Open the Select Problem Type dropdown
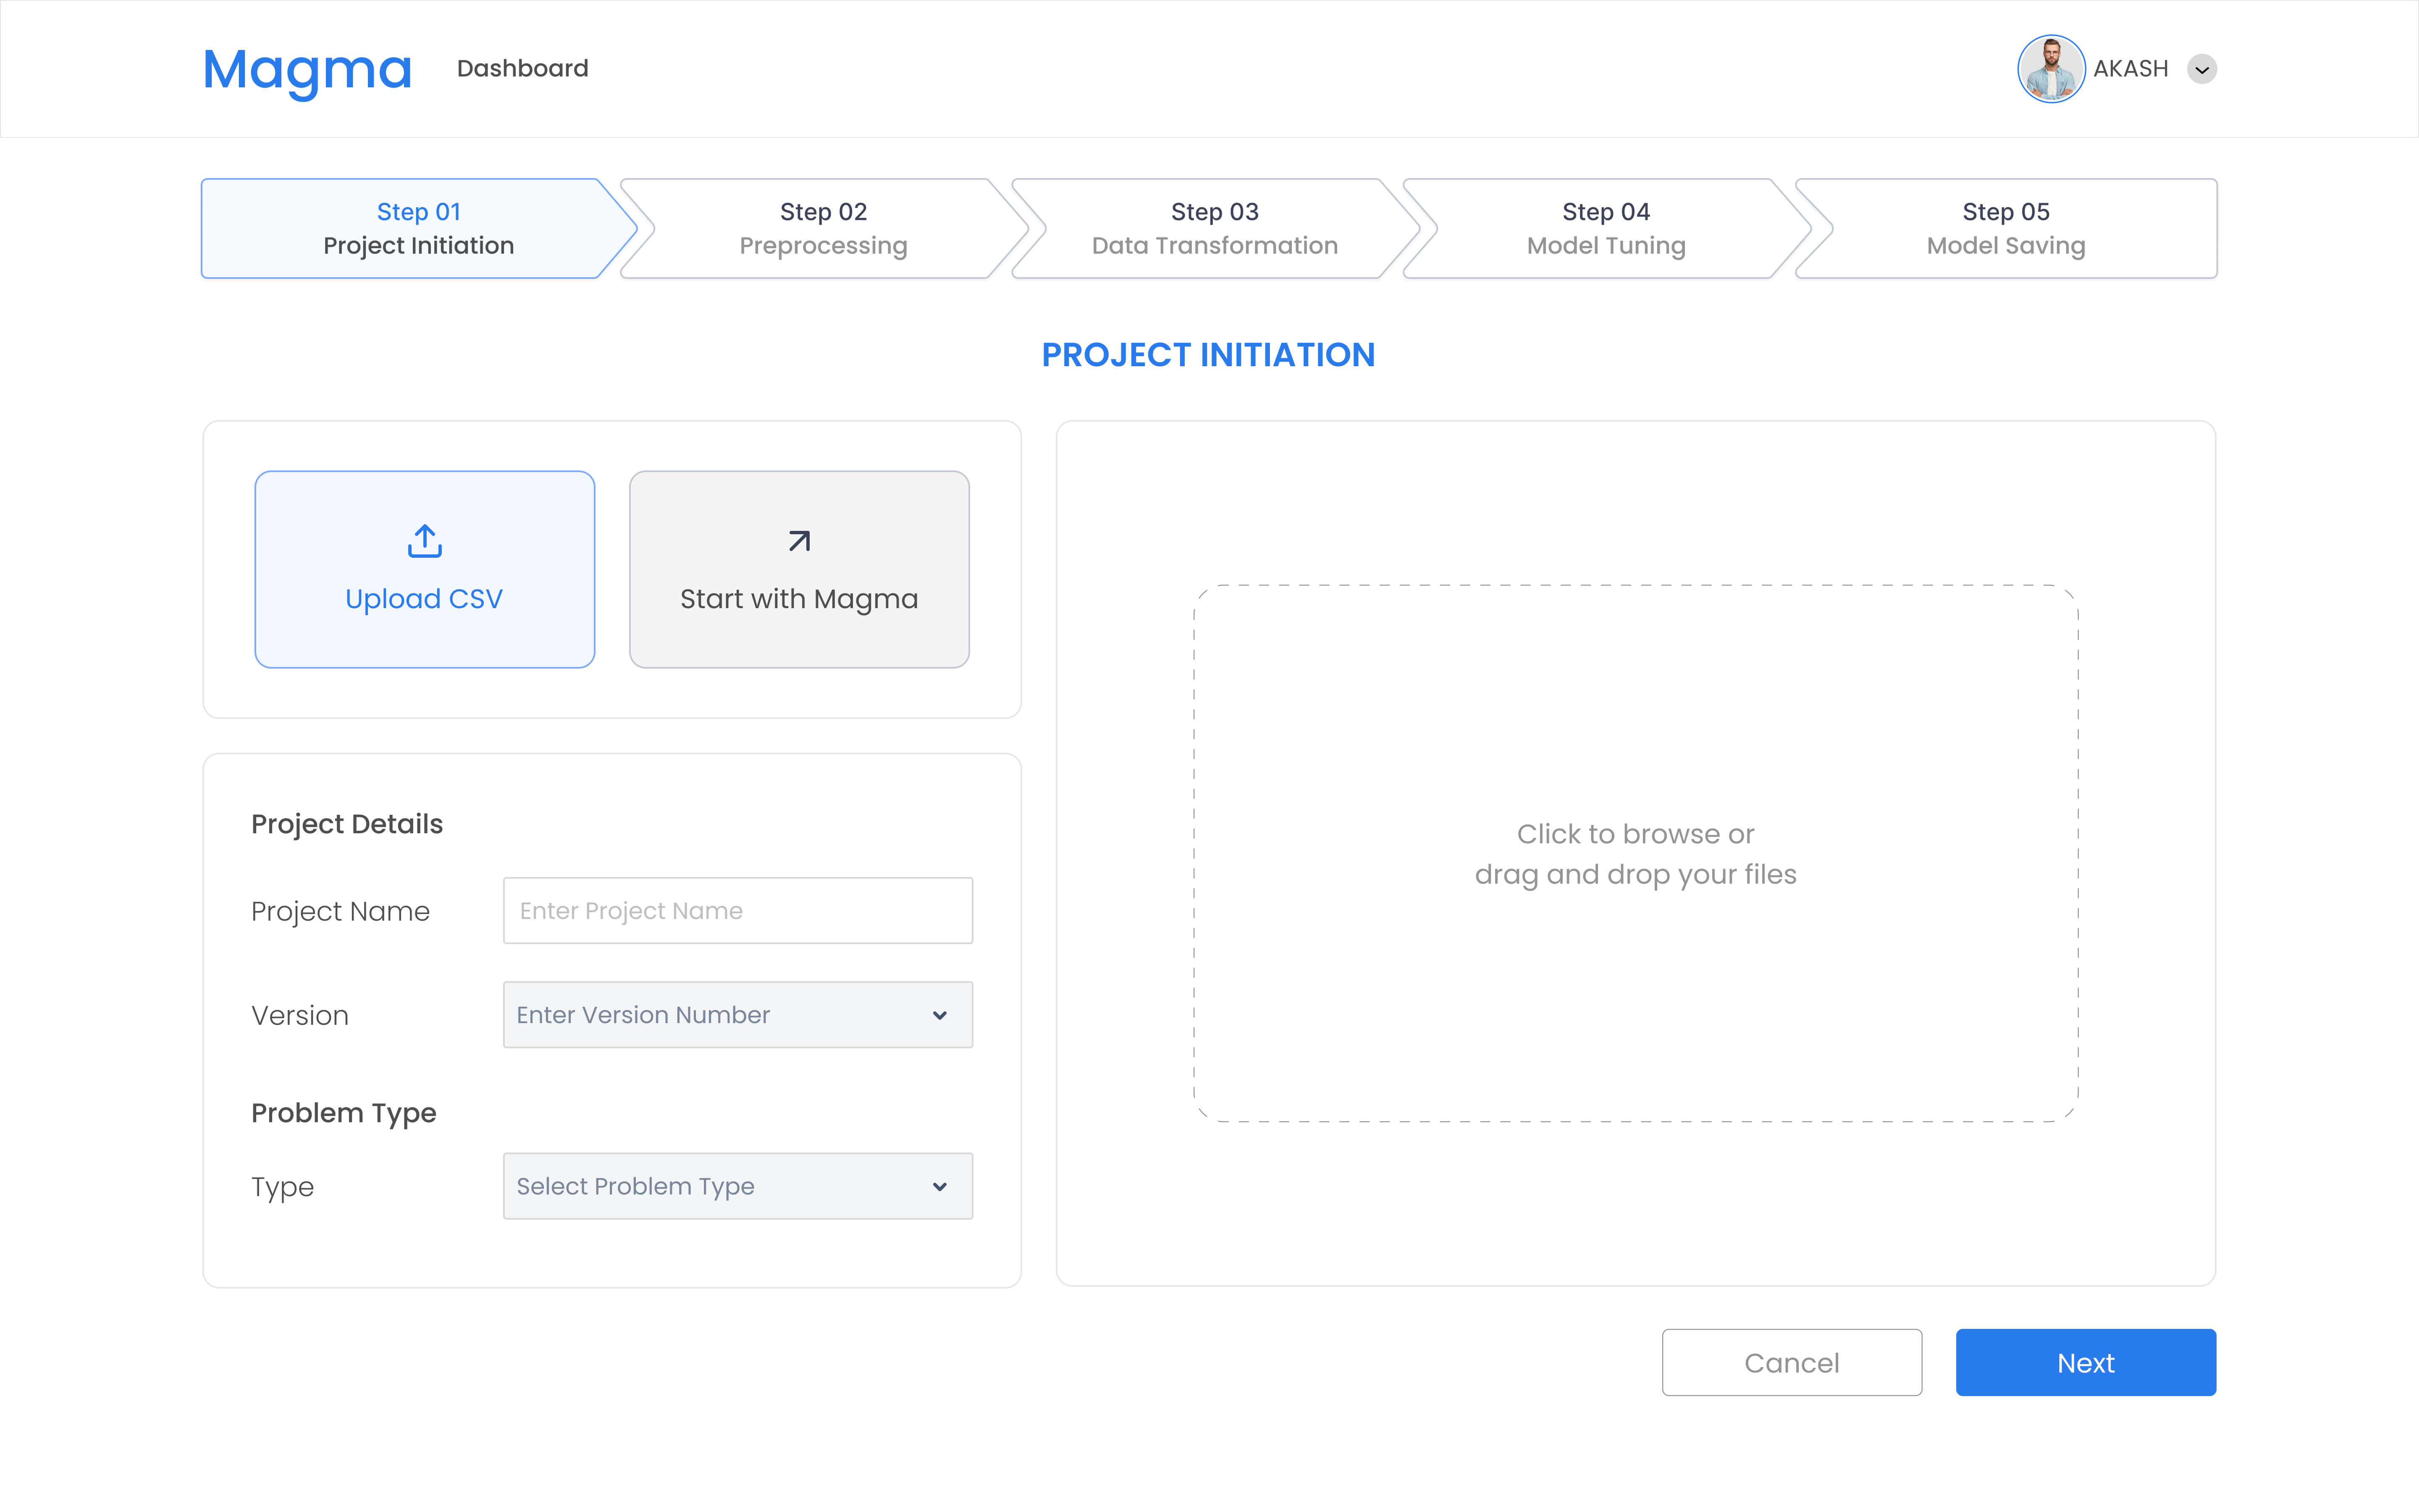Image resolution: width=2419 pixels, height=1512 pixels. tap(738, 1186)
